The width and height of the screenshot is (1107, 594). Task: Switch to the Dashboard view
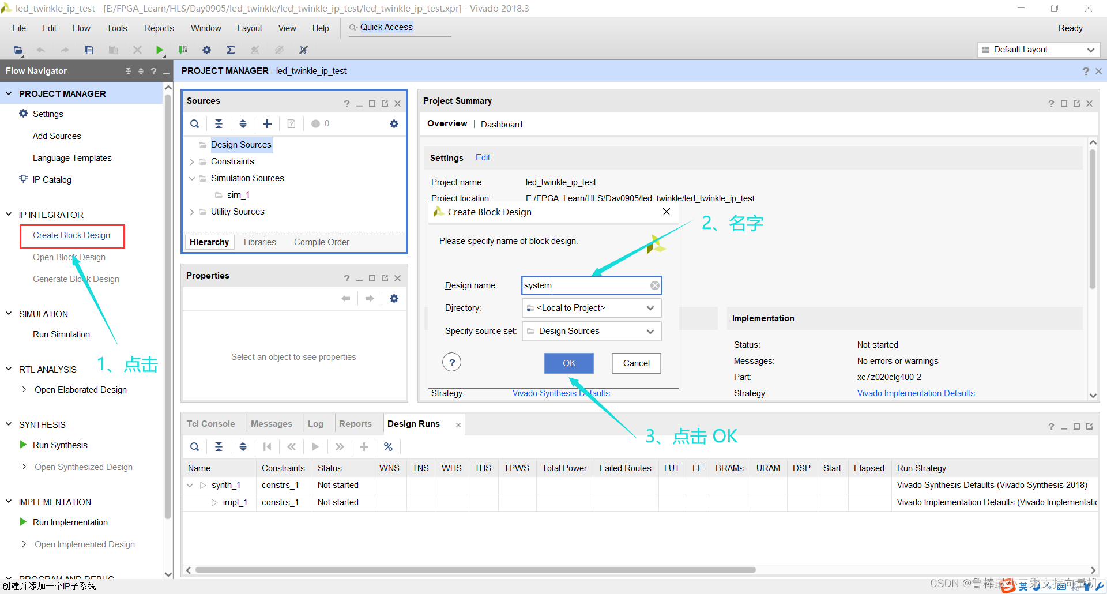coord(502,124)
